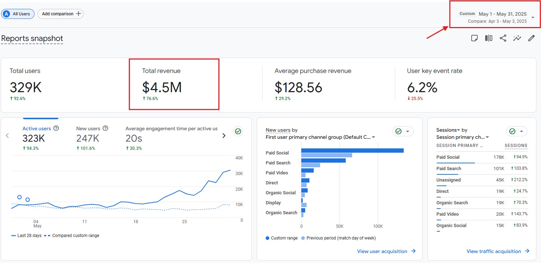
Task: Open First user primary channel group dropdown
Action: pos(320,137)
